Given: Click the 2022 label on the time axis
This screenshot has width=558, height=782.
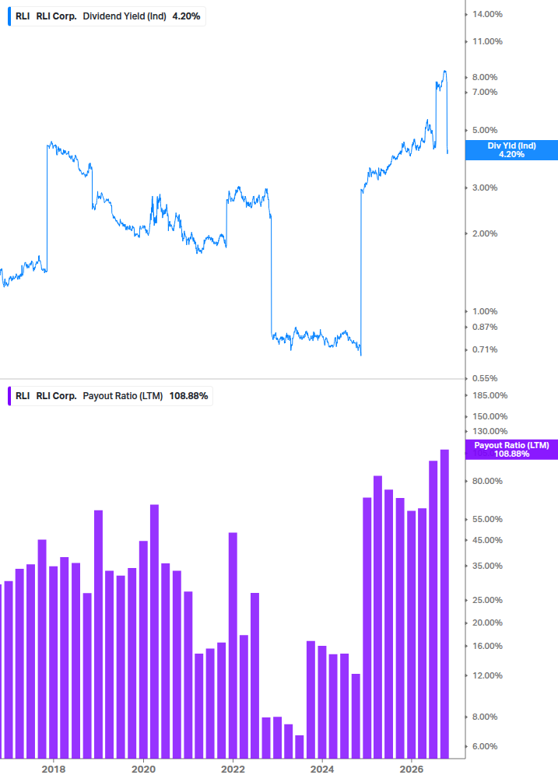Looking at the screenshot, I should [233, 769].
